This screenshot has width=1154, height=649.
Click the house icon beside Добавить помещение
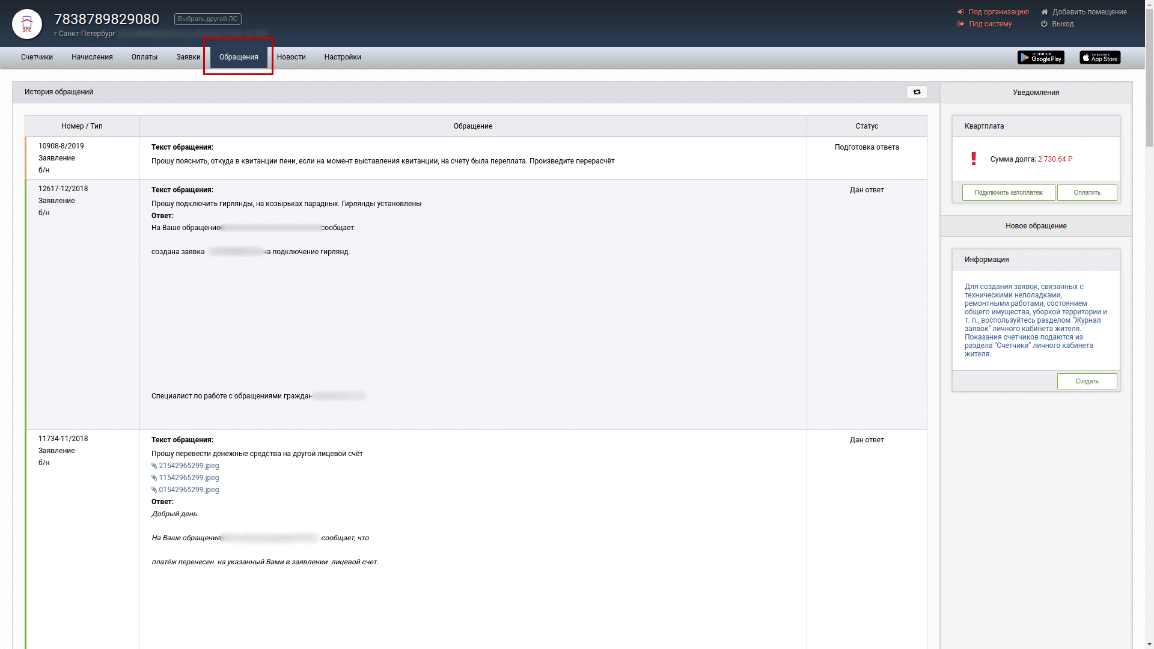[x=1045, y=12]
